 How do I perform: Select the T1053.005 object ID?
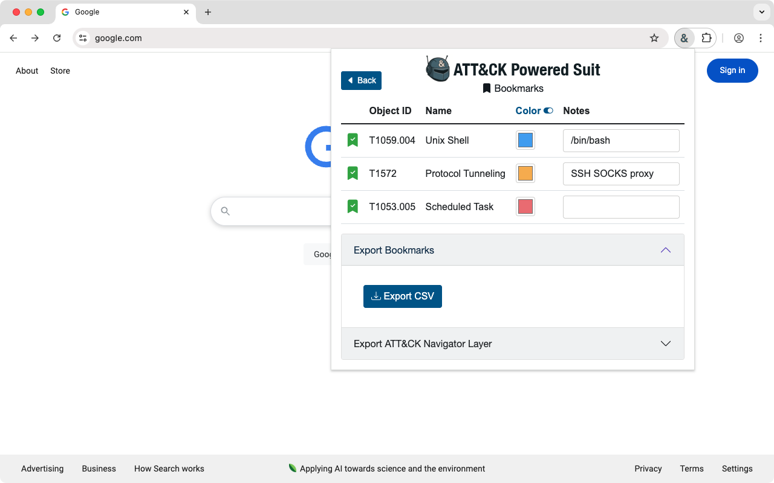point(392,206)
